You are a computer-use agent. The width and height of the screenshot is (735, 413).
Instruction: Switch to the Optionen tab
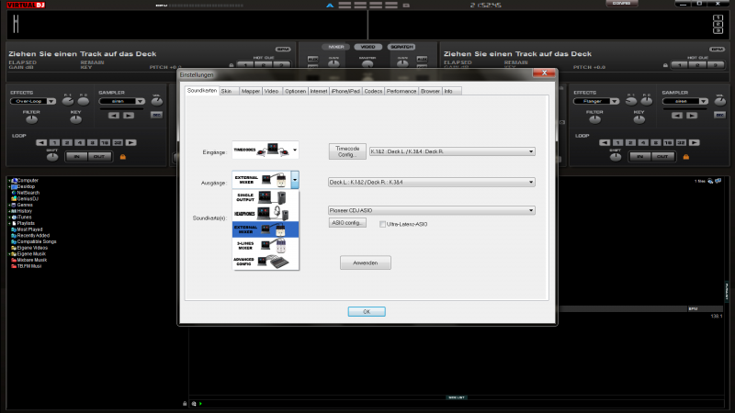tap(295, 91)
